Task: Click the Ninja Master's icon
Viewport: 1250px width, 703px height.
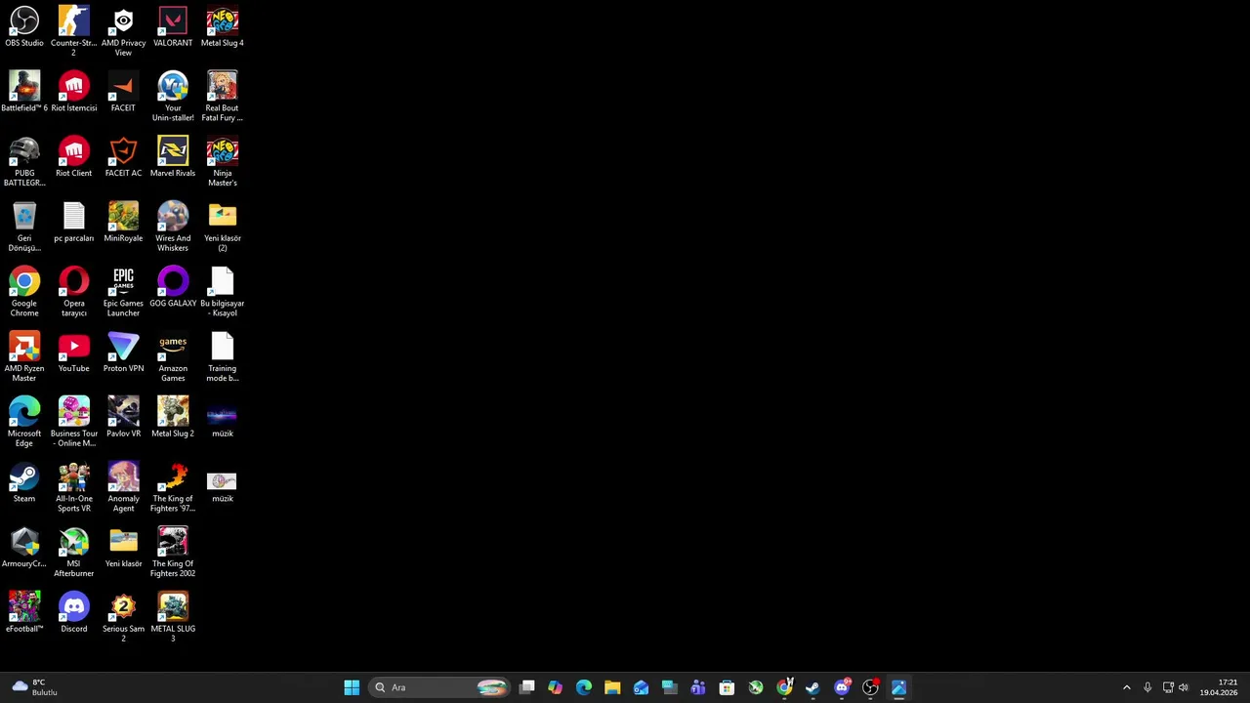Action: coord(222,161)
